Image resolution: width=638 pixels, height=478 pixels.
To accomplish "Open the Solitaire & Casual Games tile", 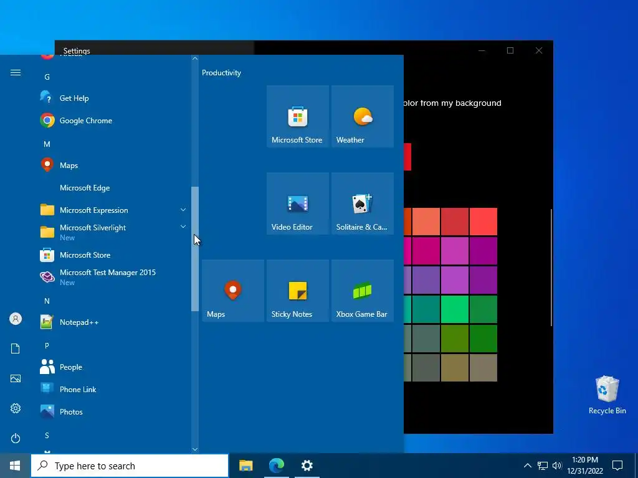I will click(x=363, y=204).
